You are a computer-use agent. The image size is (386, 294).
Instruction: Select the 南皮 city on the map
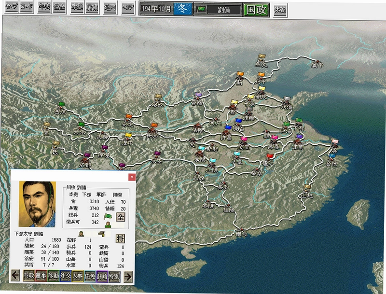(x=261, y=93)
